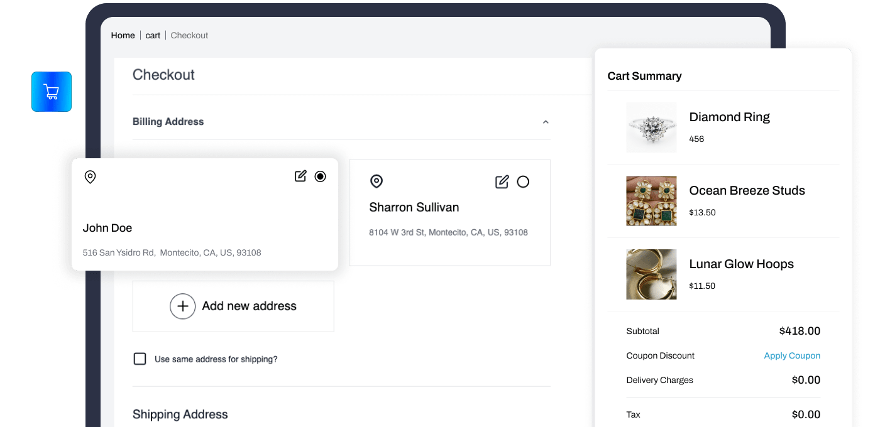The width and height of the screenshot is (885, 427).
Task: Go to Home in breadcrumb
Action: click(123, 35)
